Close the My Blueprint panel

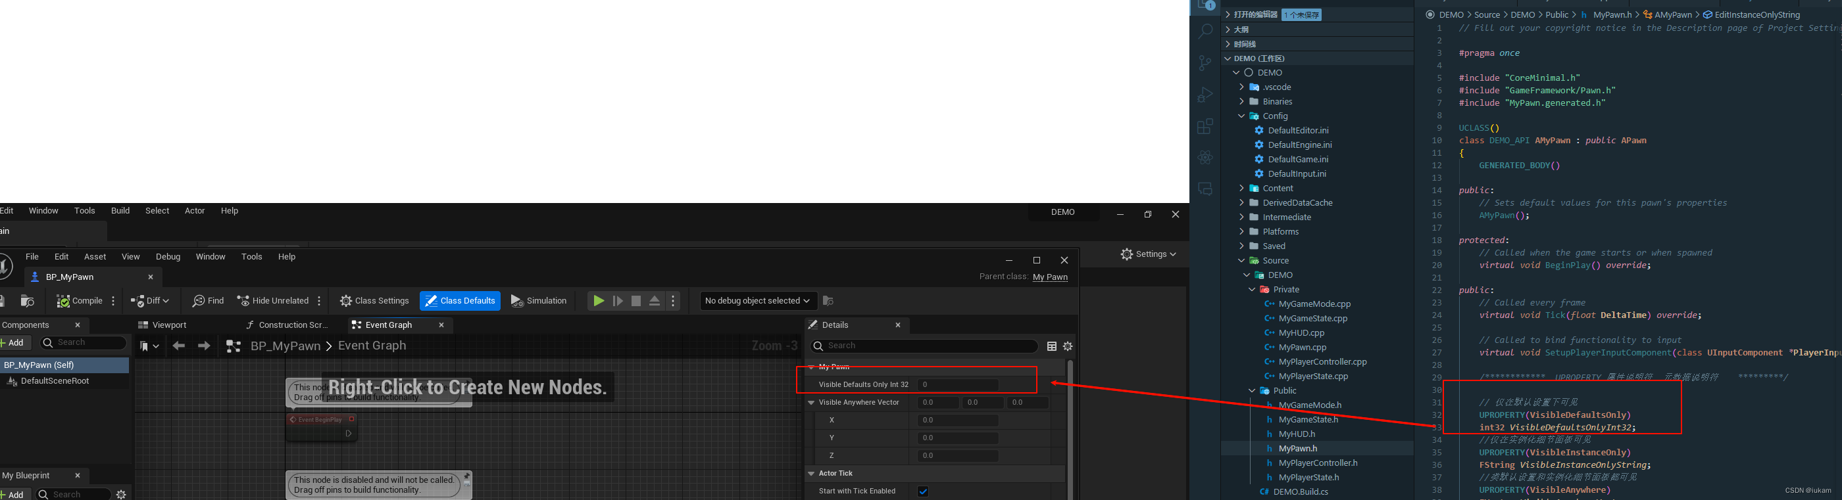point(77,476)
